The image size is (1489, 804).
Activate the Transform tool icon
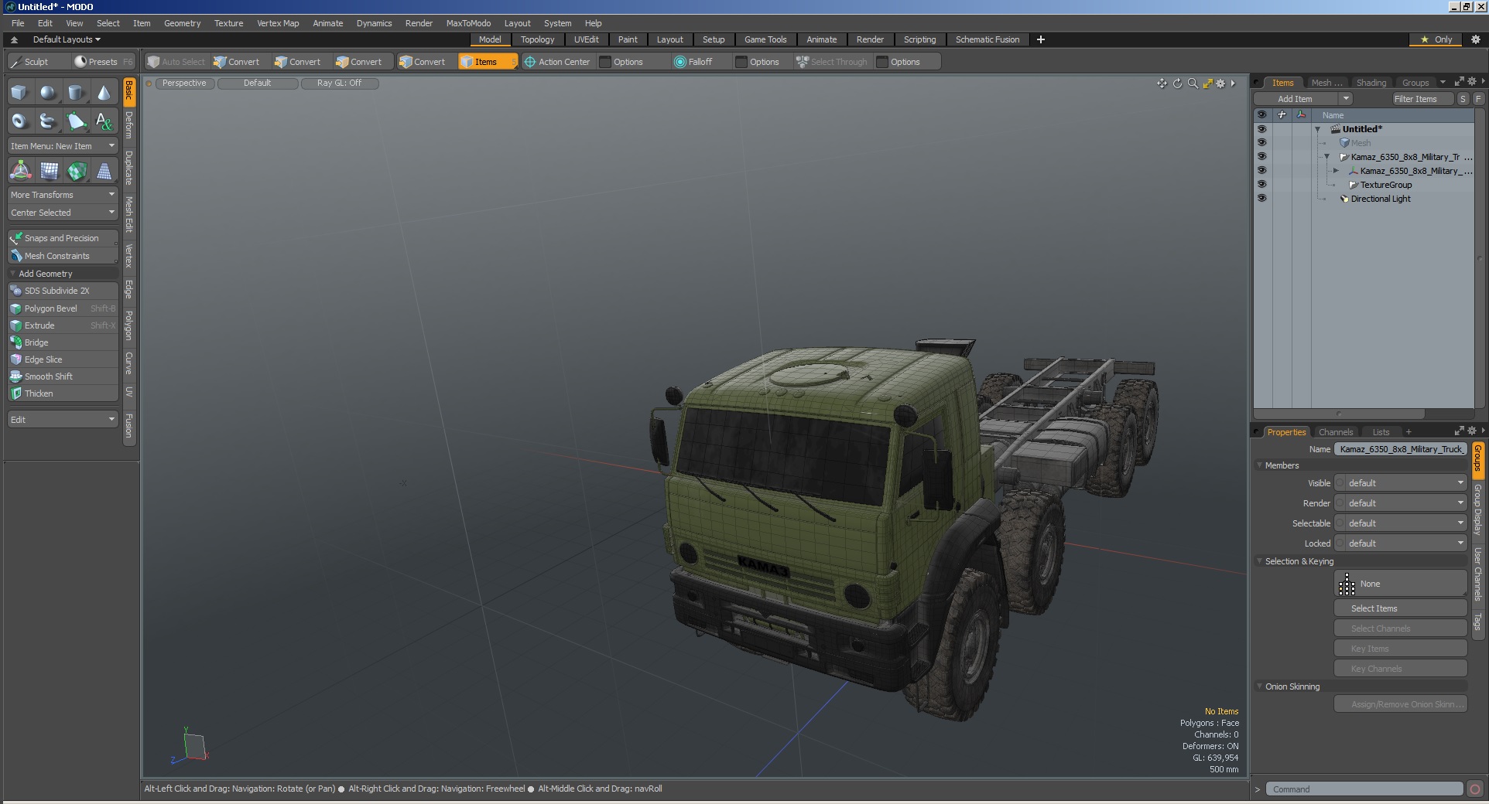[20, 170]
